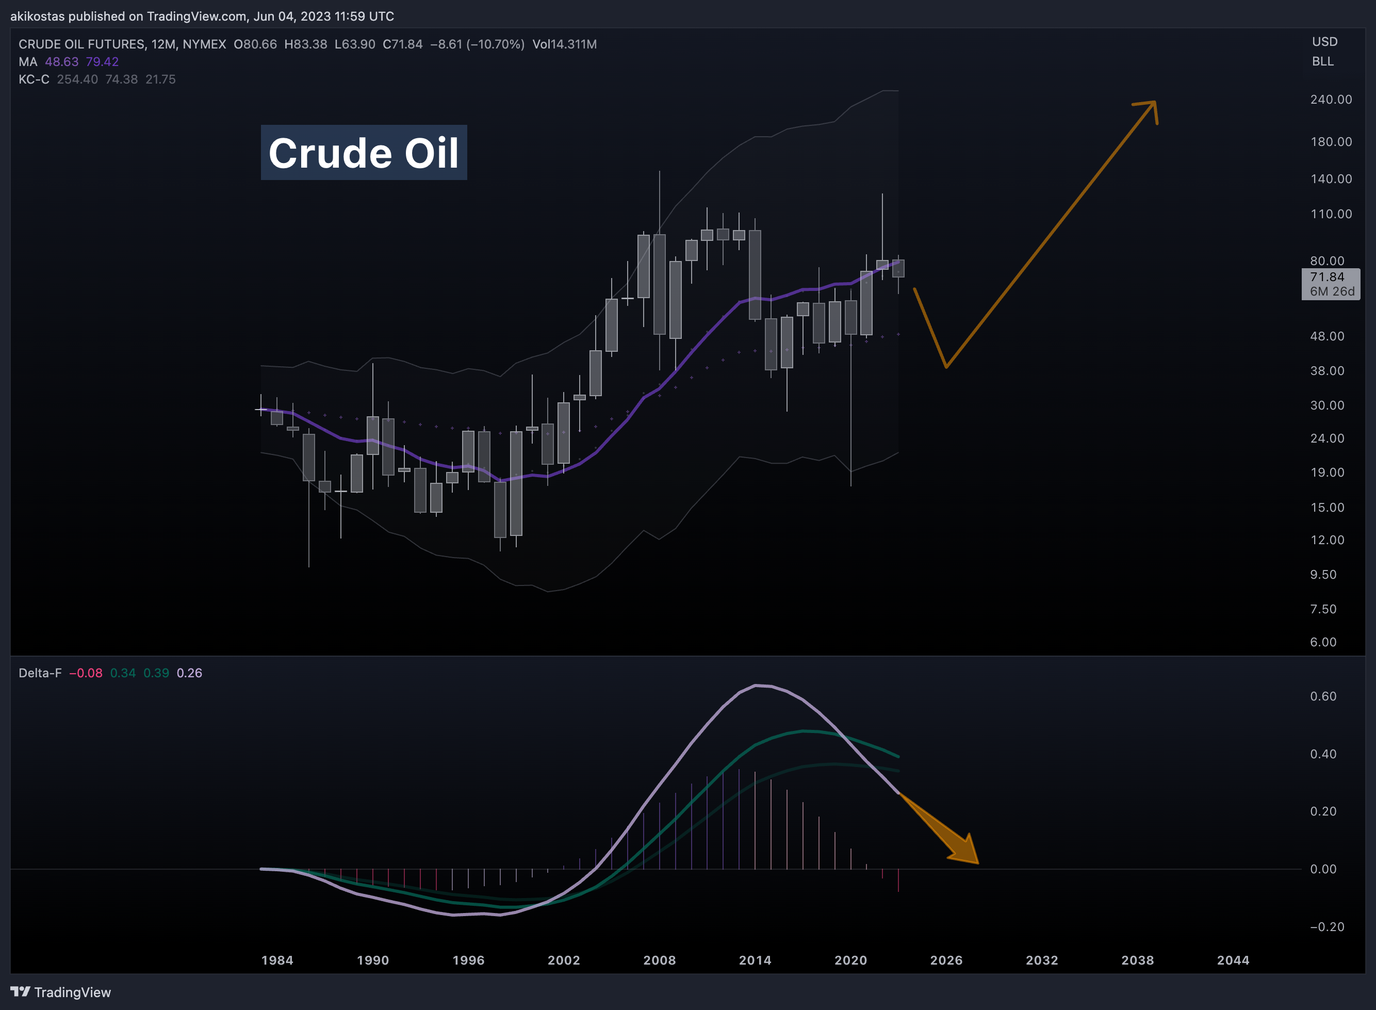Screen dimensions: 1376x1010
Task: Click the open price O80.66
Action: tap(255, 44)
